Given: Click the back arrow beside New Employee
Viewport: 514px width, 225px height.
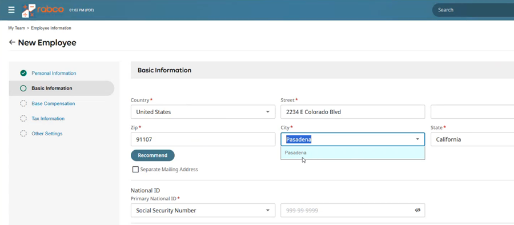Looking at the screenshot, I should [x=12, y=42].
